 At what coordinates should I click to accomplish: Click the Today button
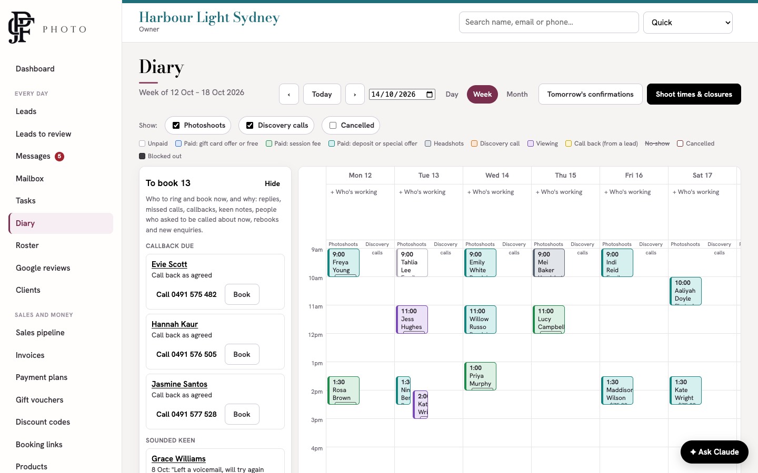[x=322, y=94]
